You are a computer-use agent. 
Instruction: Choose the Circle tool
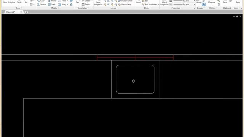coord(19,2)
